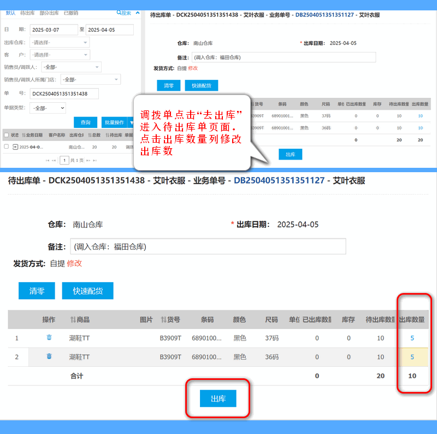The width and height of the screenshot is (437, 434).
Task: Sort the list by 待出库 column
Action: click(114, 135)
